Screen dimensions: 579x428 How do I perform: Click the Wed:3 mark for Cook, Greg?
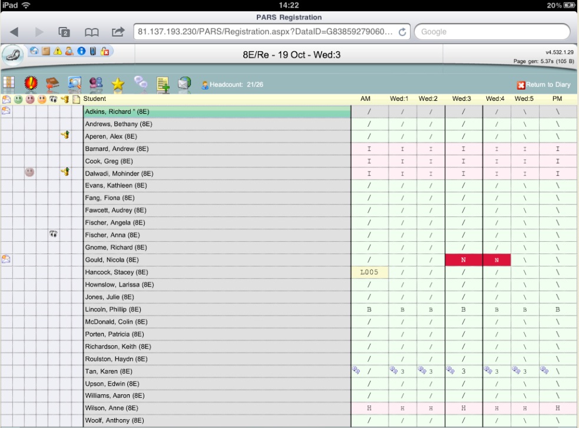pyautogui.click(x=464, y=161)
